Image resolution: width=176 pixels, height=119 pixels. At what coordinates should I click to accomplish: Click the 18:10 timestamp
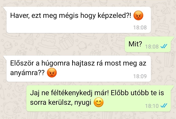point(152,106)
